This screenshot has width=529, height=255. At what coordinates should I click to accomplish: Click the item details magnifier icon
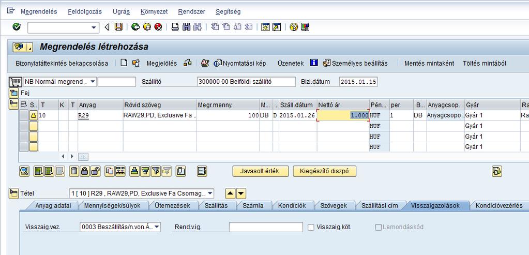tap(24, 171)
